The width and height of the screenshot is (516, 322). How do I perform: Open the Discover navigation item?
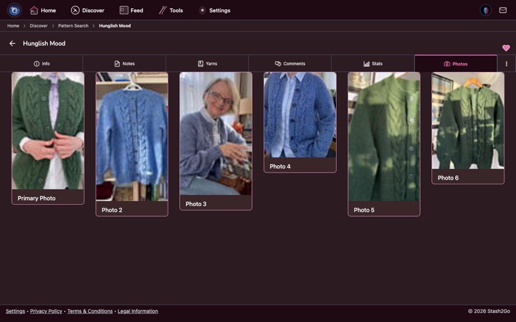[x=88, y=10]
